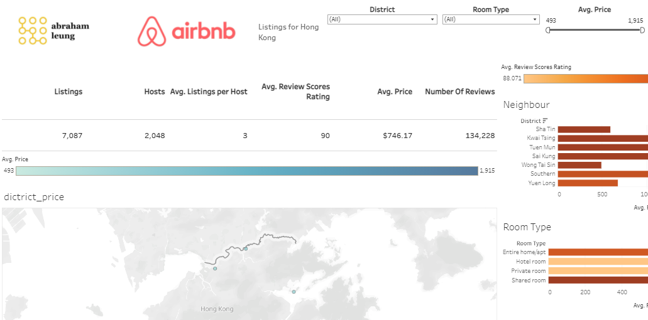This screenshot has height=320, width=648.
Task: Click the Abraham Leung logo
Action: (x=53, y=31)
